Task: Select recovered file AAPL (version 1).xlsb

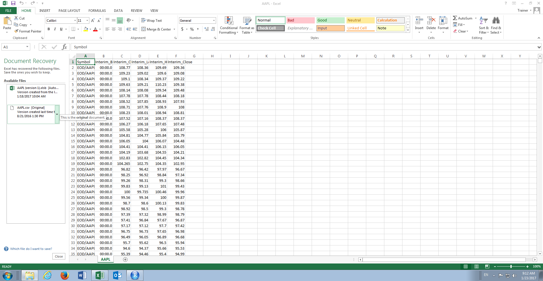Action: pyautogui.click(x=33, y=92)
